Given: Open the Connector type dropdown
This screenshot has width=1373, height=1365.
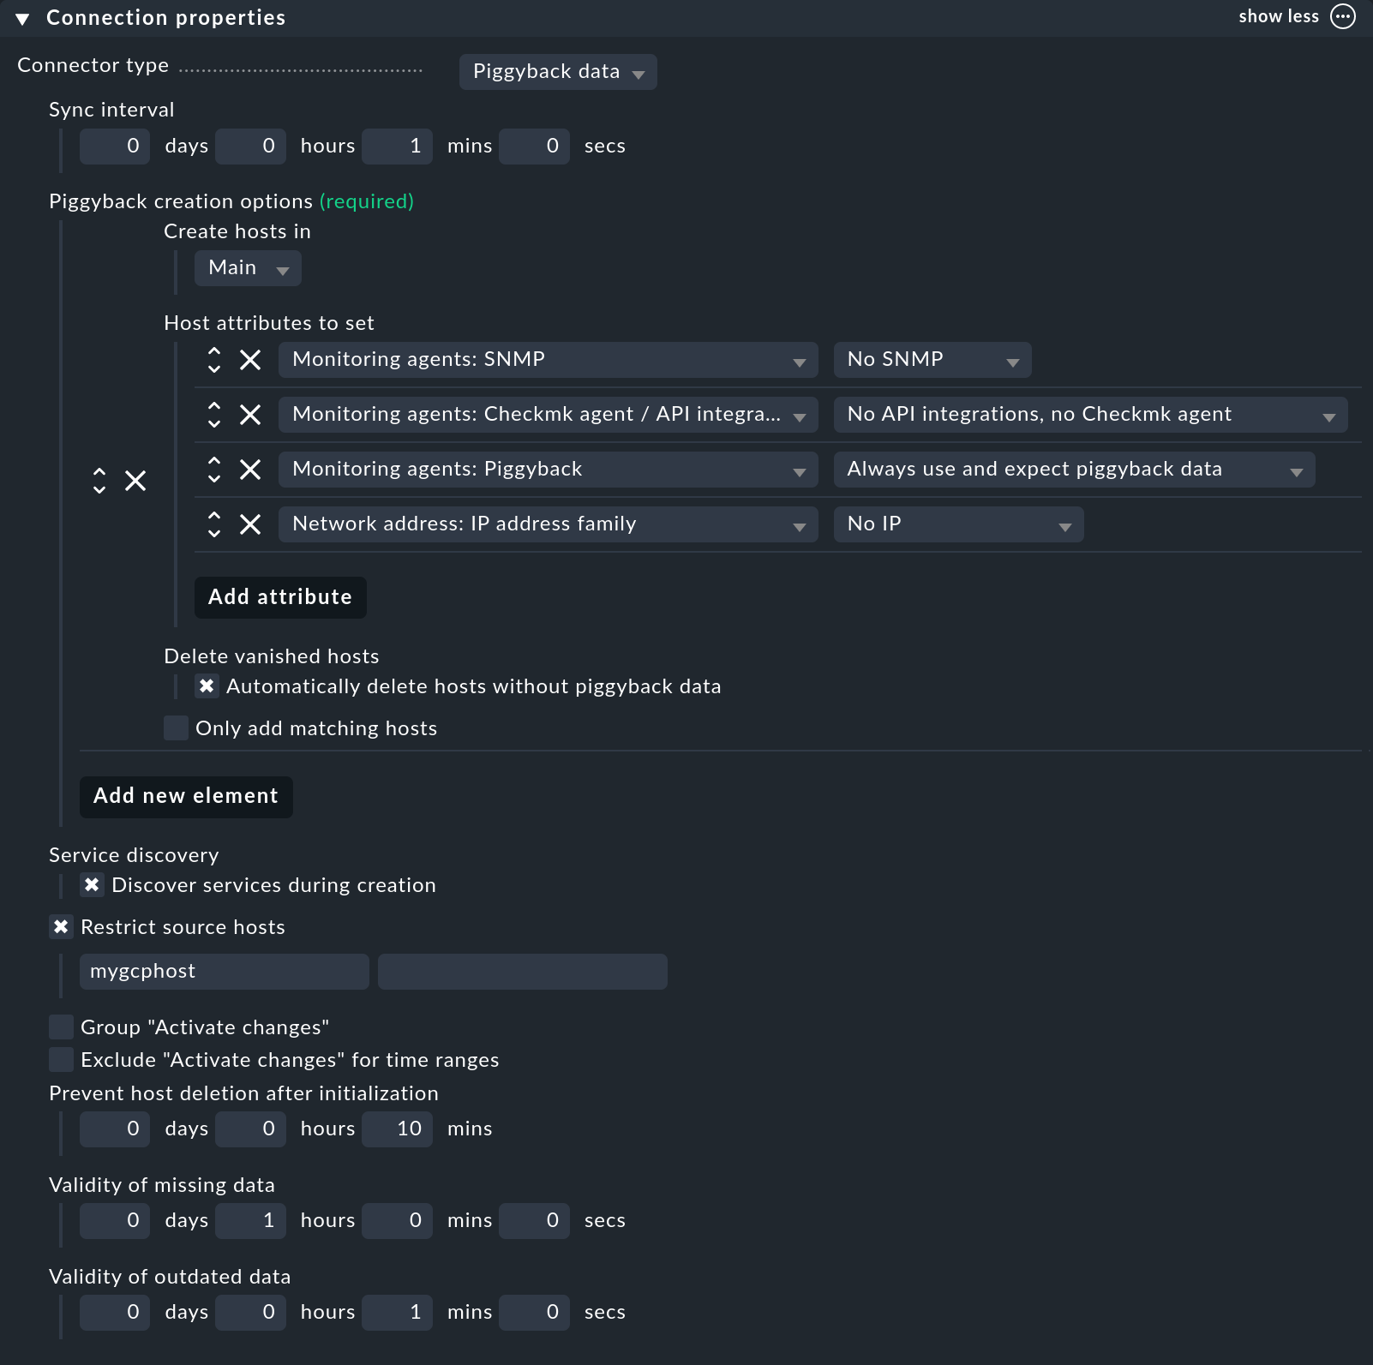Looking at the screenshot, I should [557, 72].
